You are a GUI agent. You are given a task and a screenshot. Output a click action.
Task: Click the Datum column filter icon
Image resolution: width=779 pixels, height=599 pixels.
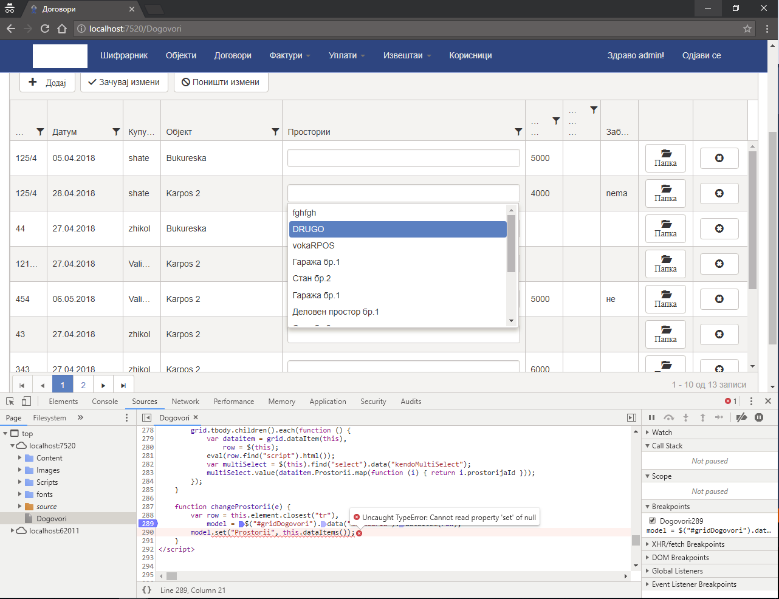pos(116,132)
